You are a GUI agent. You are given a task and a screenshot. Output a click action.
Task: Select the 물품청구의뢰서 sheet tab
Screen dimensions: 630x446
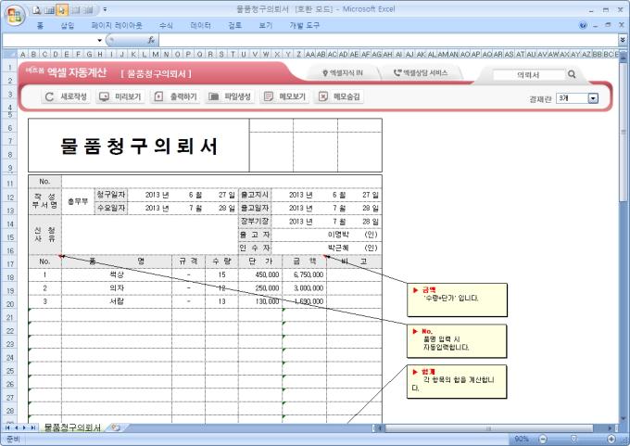click(x=72, y=427)
